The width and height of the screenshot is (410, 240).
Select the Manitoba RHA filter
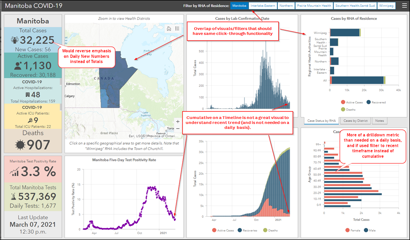[239, 6]
